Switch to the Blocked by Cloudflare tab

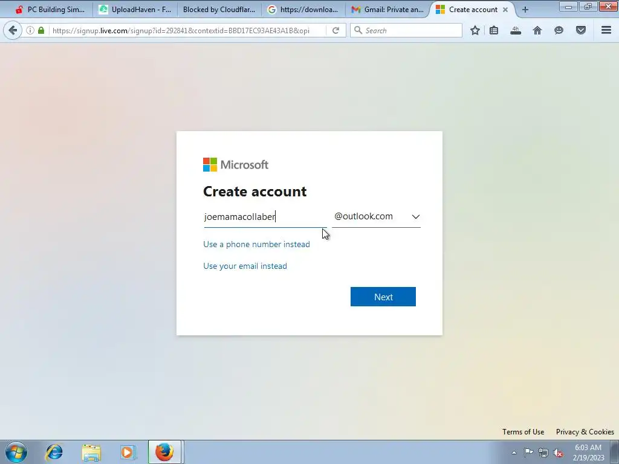219,10
